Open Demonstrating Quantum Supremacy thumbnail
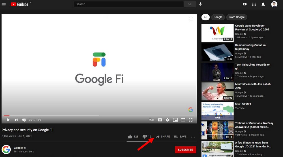The image size is (283, 157). click(217, 52)
